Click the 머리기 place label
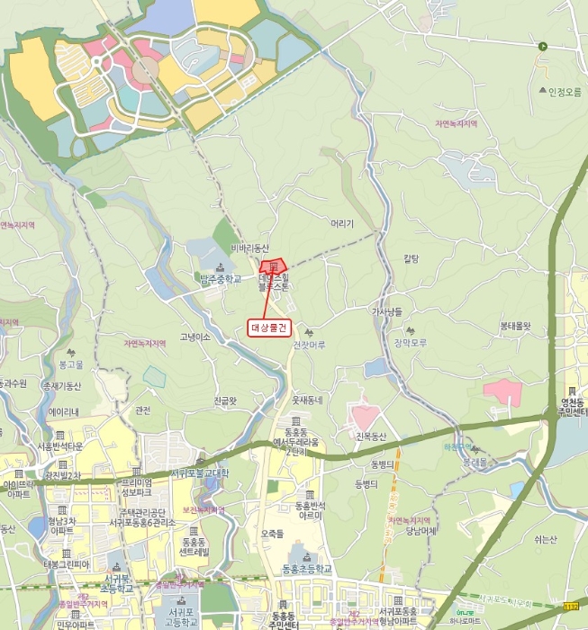 pyautogui.click(x=342, y=223)
